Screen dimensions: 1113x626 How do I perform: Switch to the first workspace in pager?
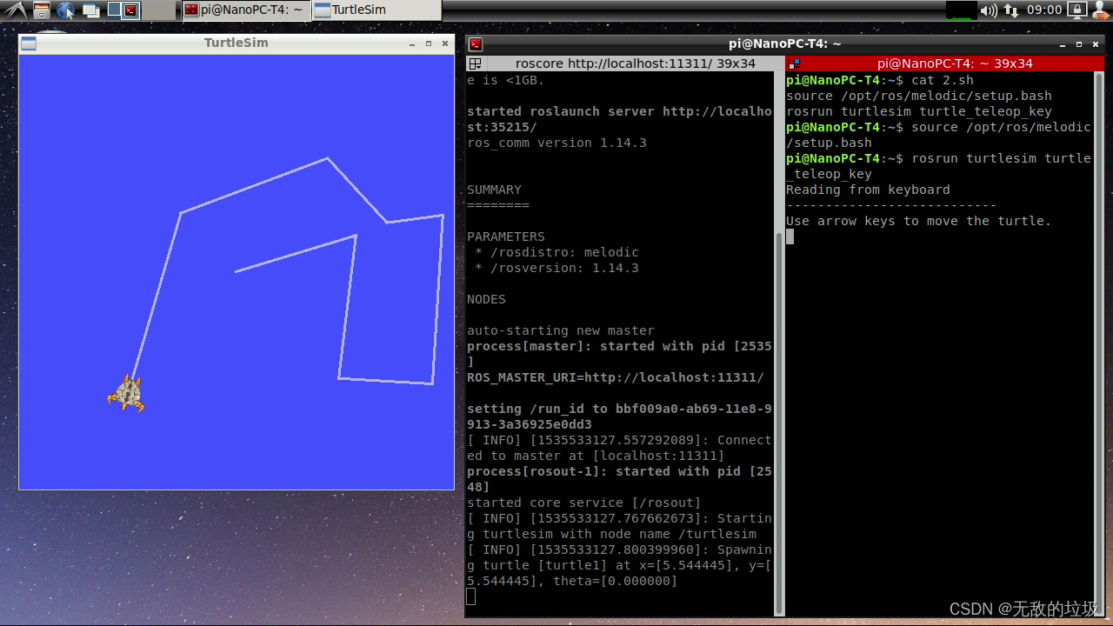[113, 10]
